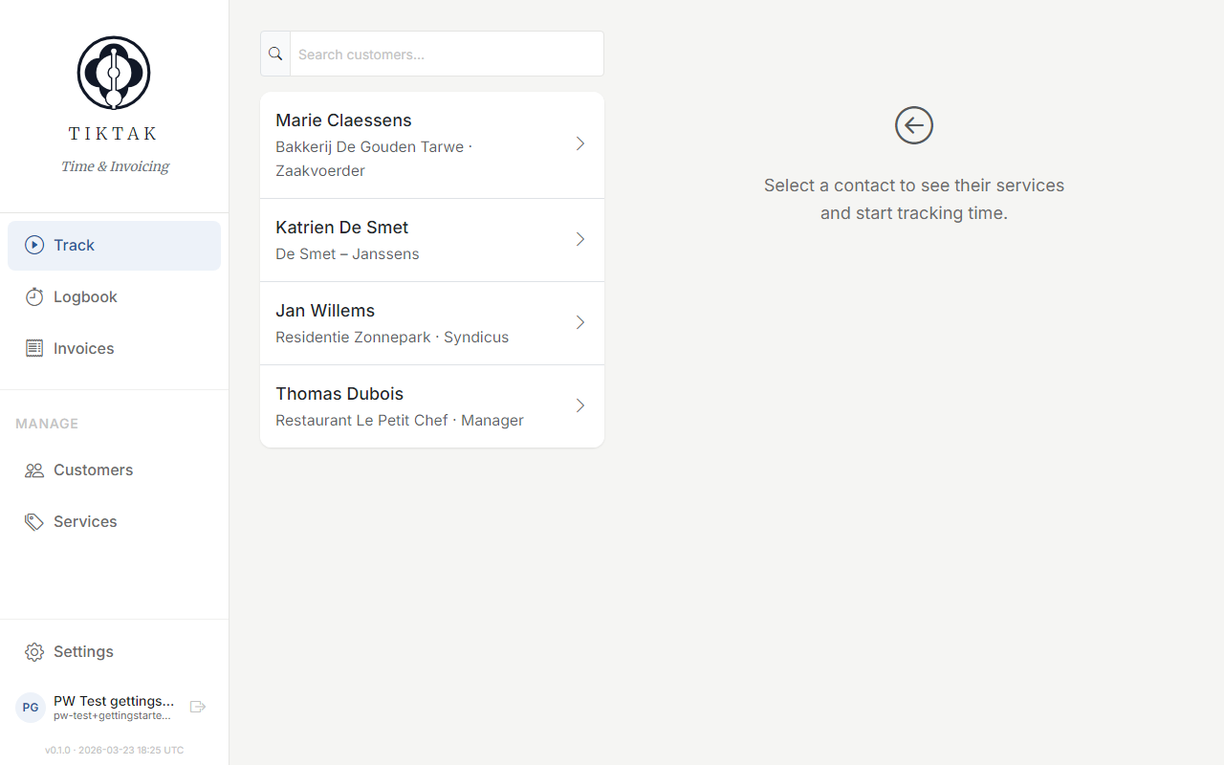Click the TikTak logo emblem
This screenshot has width=1224, height=765.
pos(114,73)
